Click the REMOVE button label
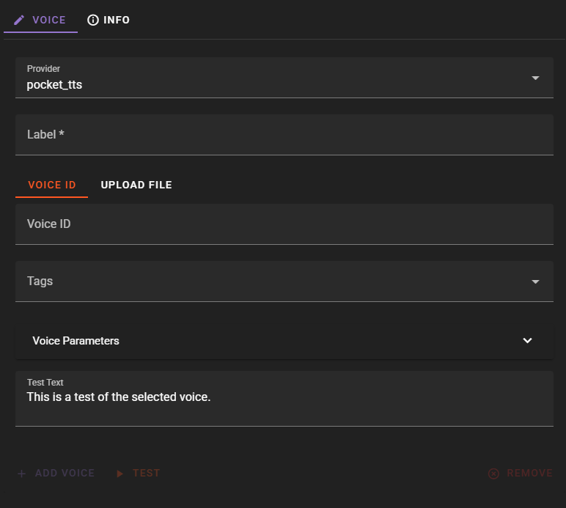The height and width of the screenshot is (508, 566). click(529, 474)
